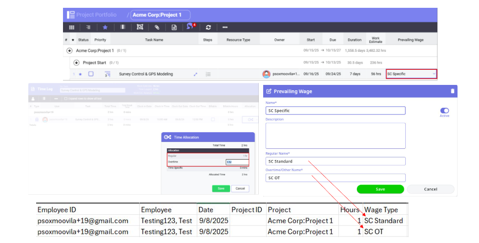Click the column layout icon in toolbar
The width and height of the screenshot is (479, 243).
(72, 27)
